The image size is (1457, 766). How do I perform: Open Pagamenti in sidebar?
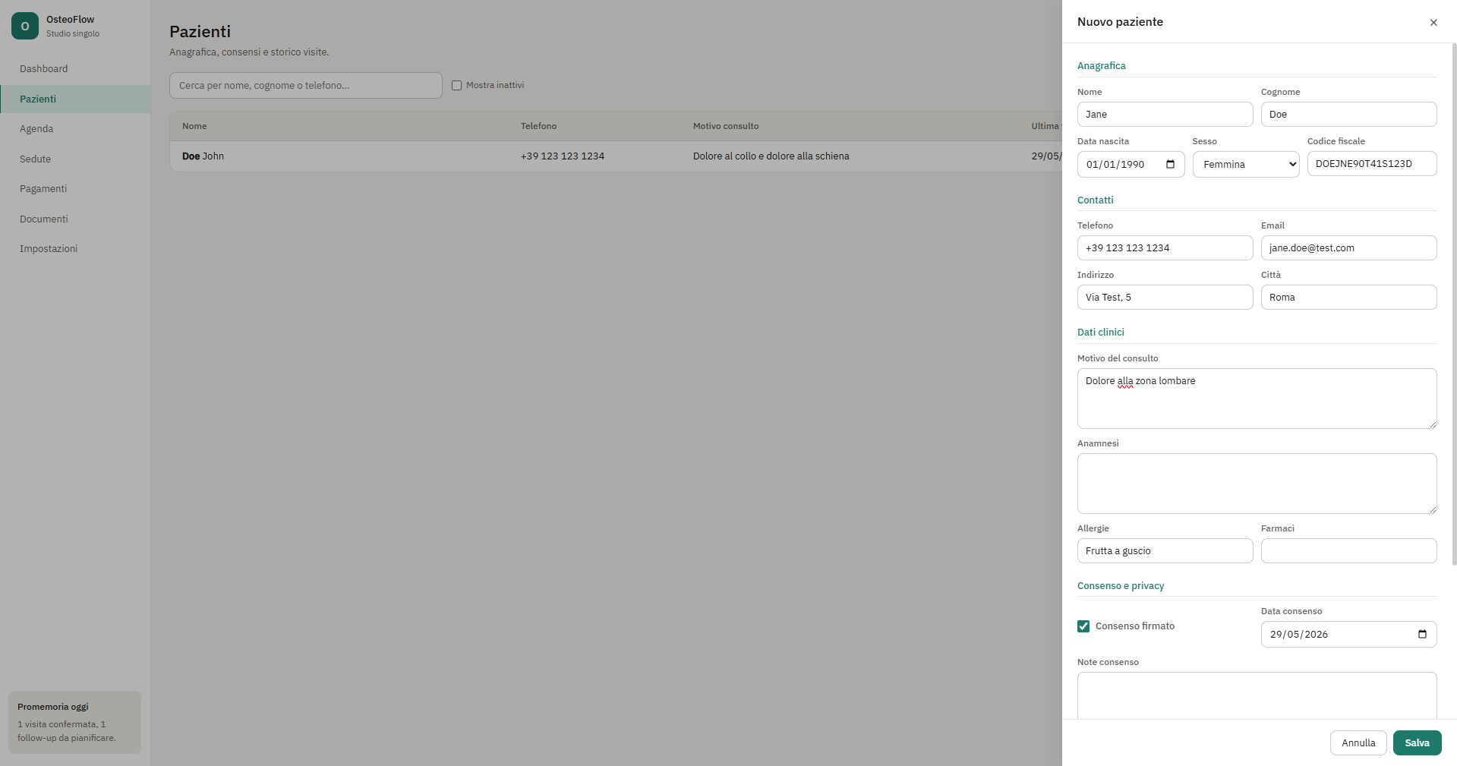[x=75, y=189]
